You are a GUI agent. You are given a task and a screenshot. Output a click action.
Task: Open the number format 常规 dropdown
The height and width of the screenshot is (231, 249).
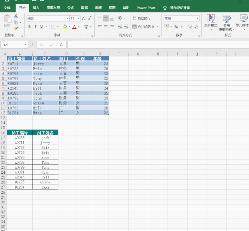coord(197,18)
